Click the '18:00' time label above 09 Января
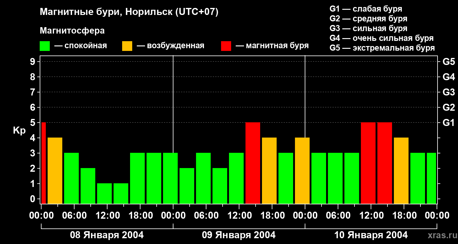This screenshot has height=244, width=458. pyautogui.click(x=272, y=216)
